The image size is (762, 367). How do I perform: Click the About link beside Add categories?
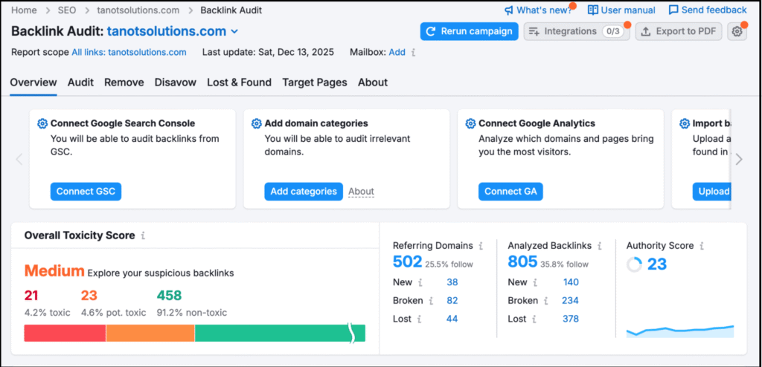(361, 192)
